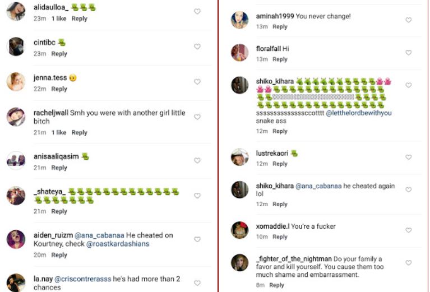The image size is (430, 292).
Task: Open the @roastkardashians mention link
Action: pos(118,244)
